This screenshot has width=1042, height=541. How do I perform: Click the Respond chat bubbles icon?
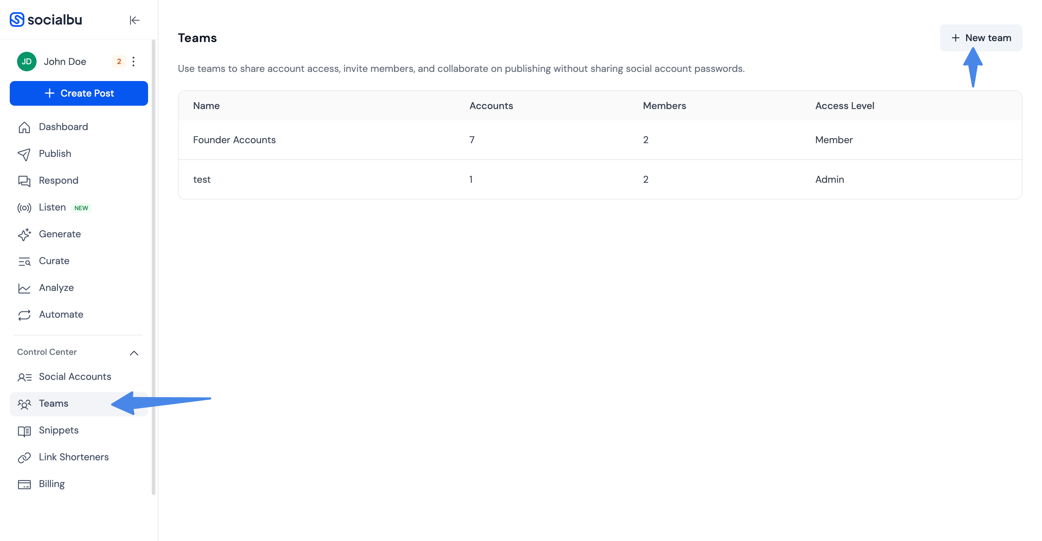click(x=24, y=181)
